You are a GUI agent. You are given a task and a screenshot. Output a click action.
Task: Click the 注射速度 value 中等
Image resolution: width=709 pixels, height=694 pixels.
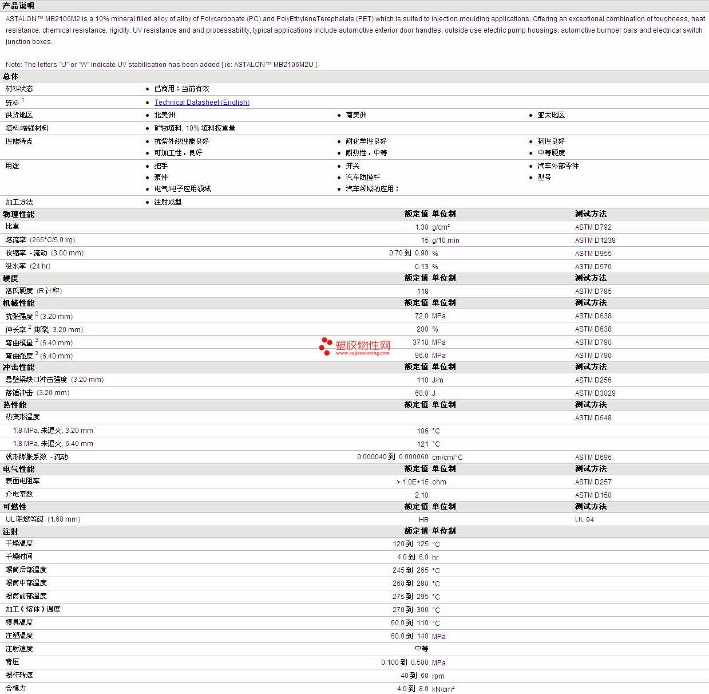coord(422,649)
